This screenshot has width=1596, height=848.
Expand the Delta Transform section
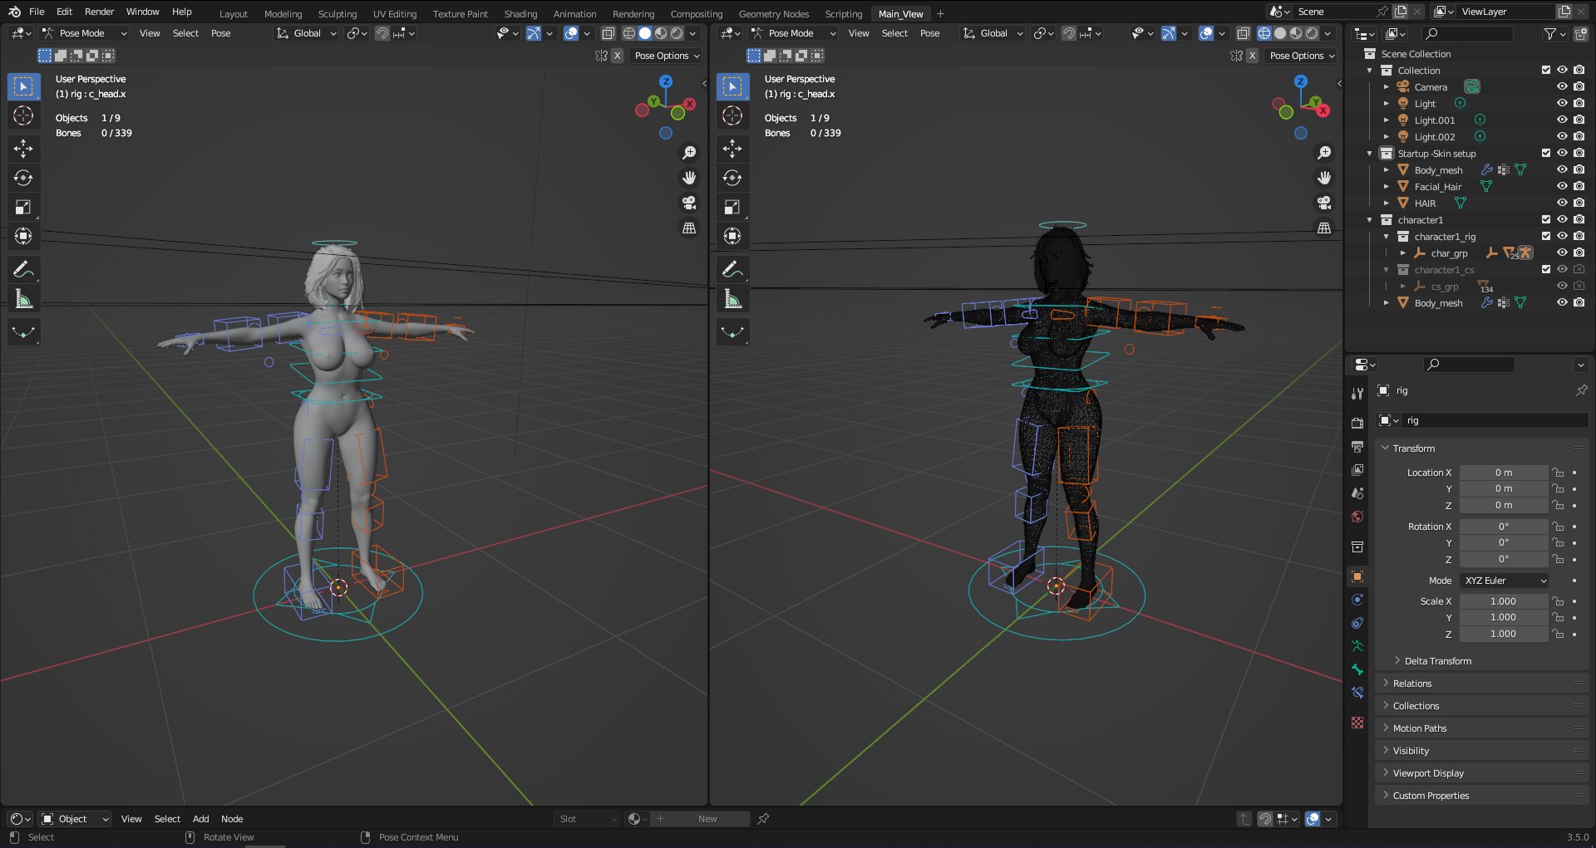pos(1437,661)
